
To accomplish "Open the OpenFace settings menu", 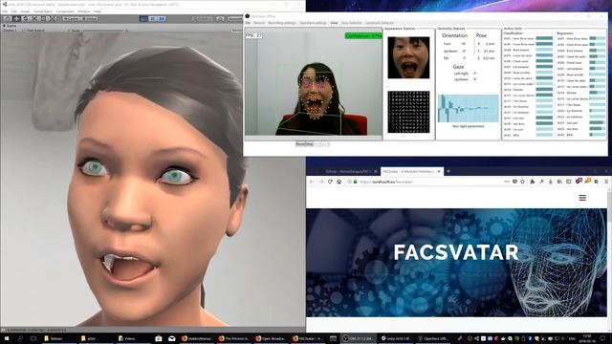I will tap(313, 23).
